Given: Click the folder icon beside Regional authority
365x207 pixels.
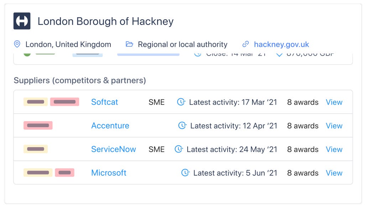Looking at the screenshot, I should (x=129, y=44).
